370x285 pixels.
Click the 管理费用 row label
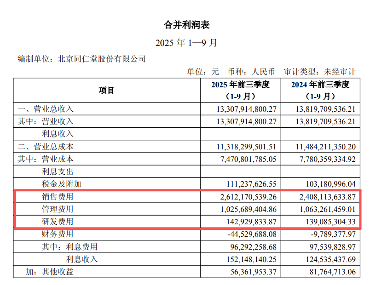point(57,210)
